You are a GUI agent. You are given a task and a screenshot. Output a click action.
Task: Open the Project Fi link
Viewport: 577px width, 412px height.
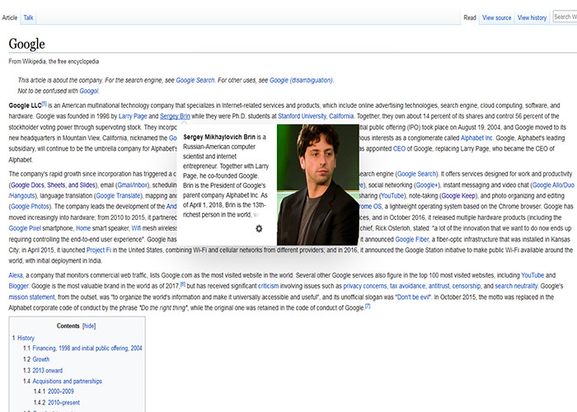99,250
